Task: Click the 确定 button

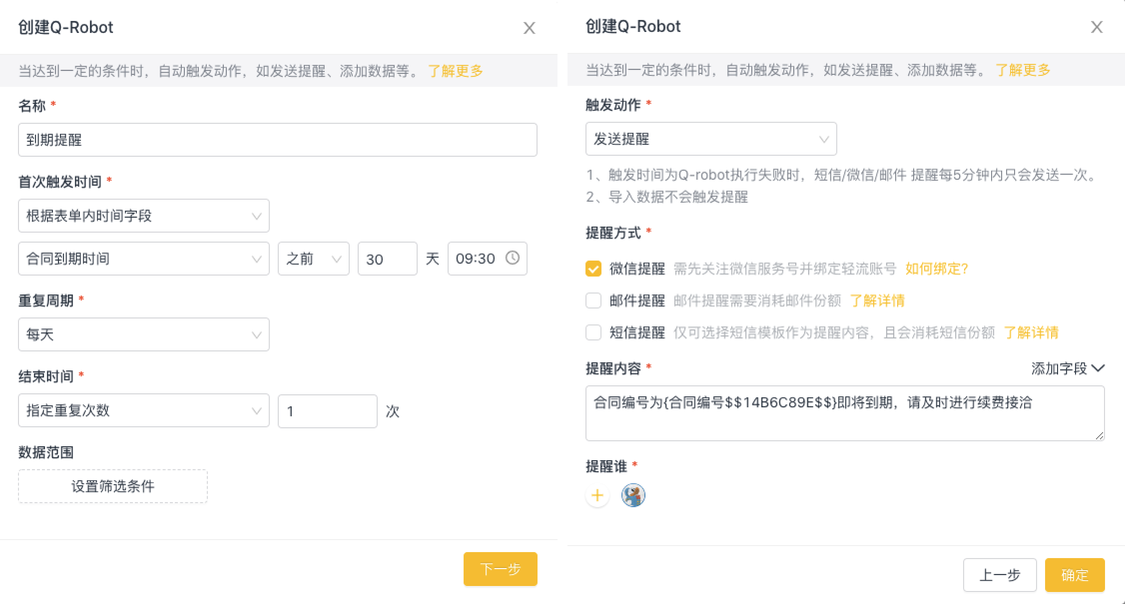Action: [1075, 575]
